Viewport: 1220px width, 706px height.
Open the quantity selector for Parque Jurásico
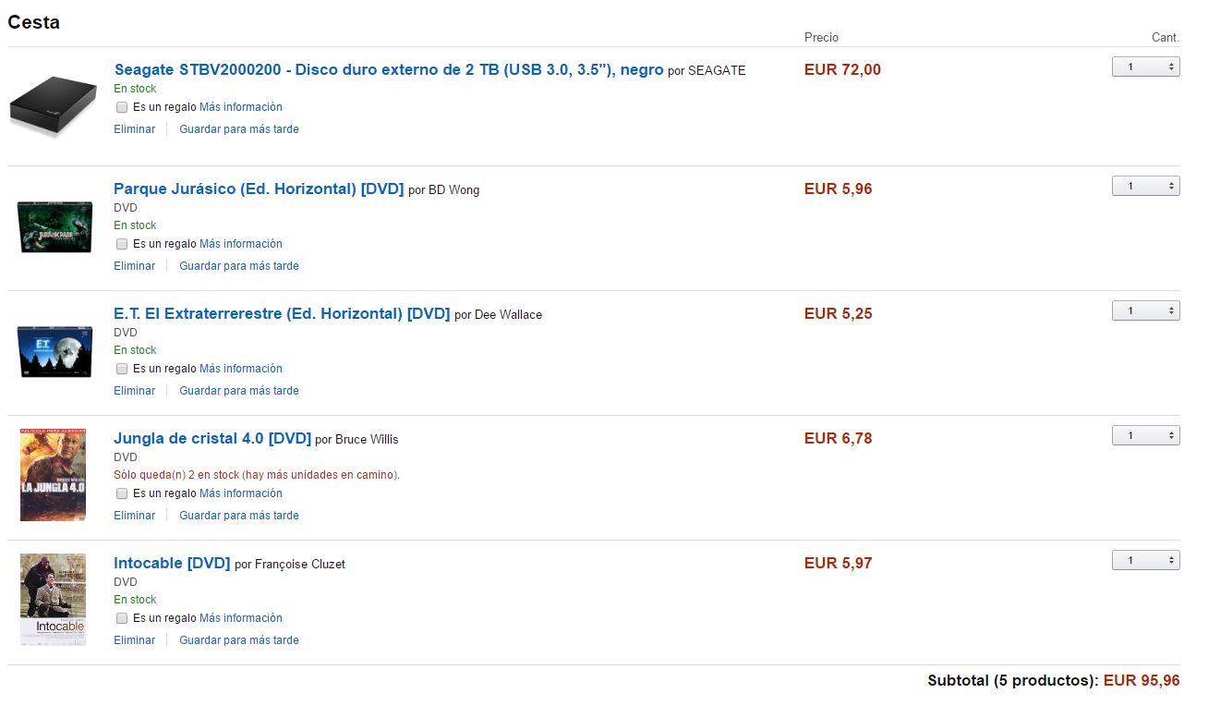(x=1145, y=186)
